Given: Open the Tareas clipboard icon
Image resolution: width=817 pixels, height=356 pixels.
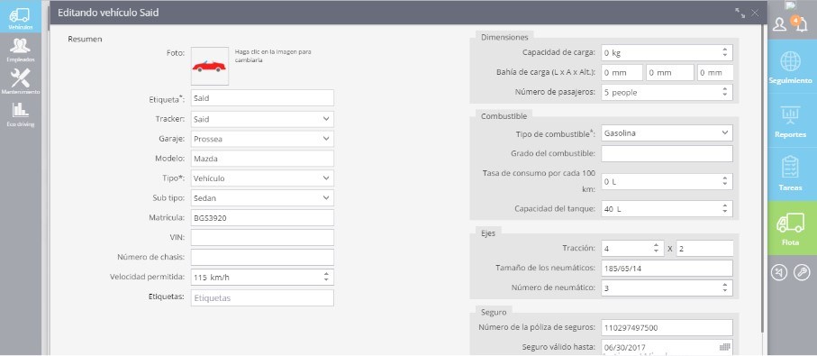Looking at the screenshot, I should (x=790, y=168).
